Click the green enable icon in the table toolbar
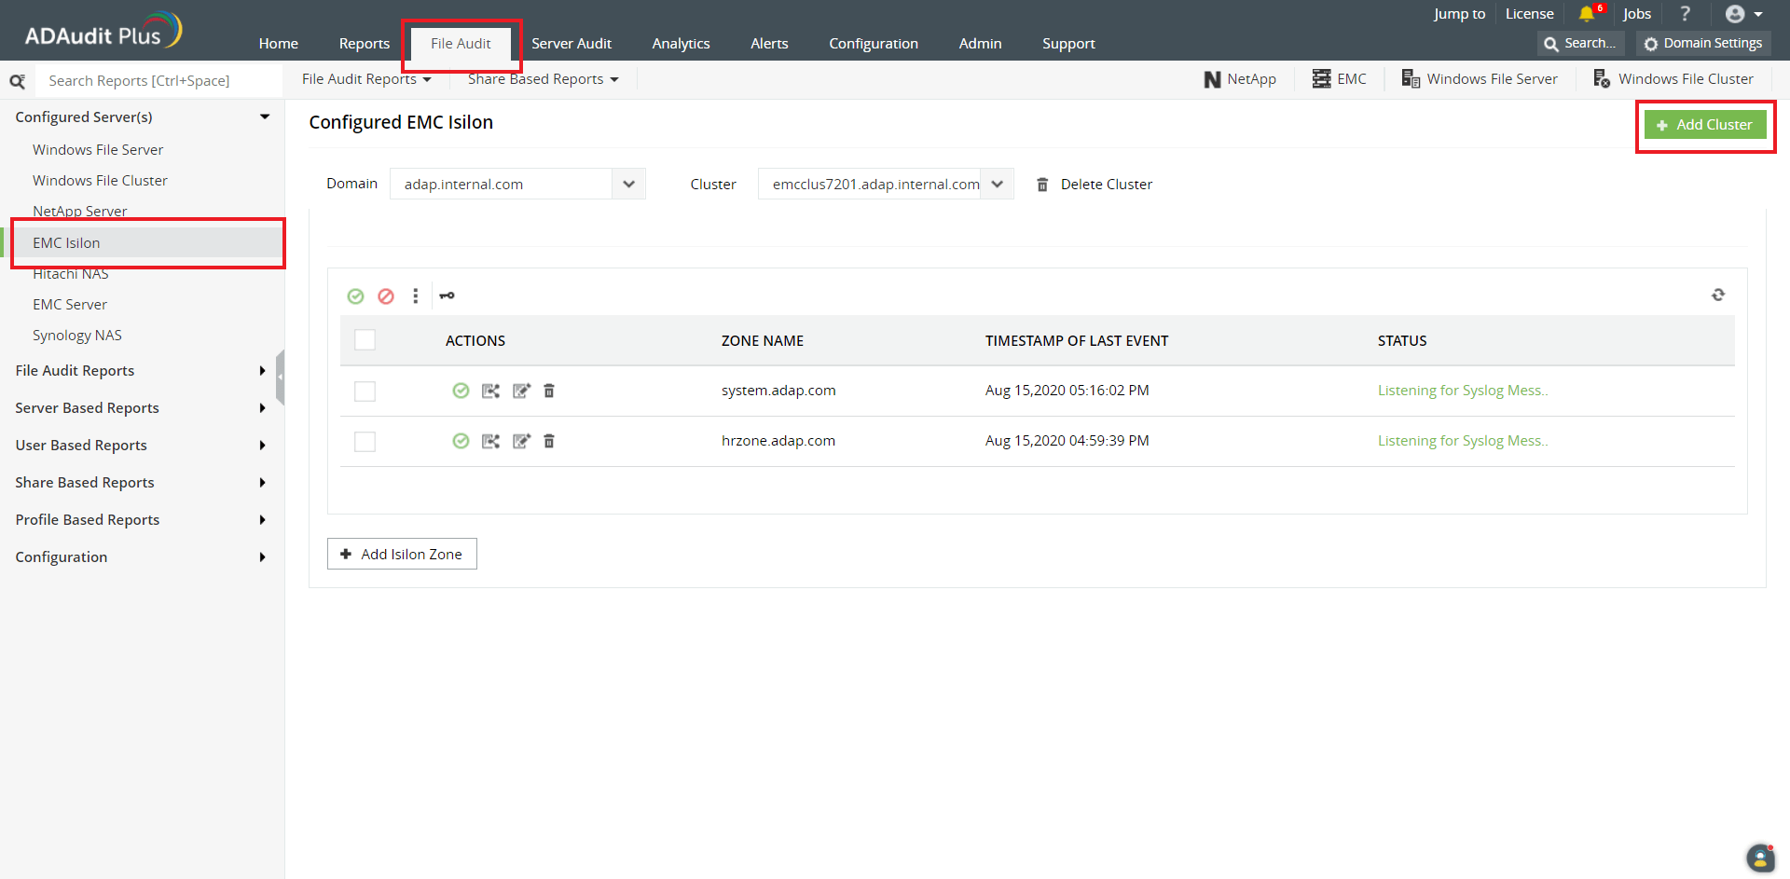This screenshot has width=1790, height=879. click(x=355, y=296)
